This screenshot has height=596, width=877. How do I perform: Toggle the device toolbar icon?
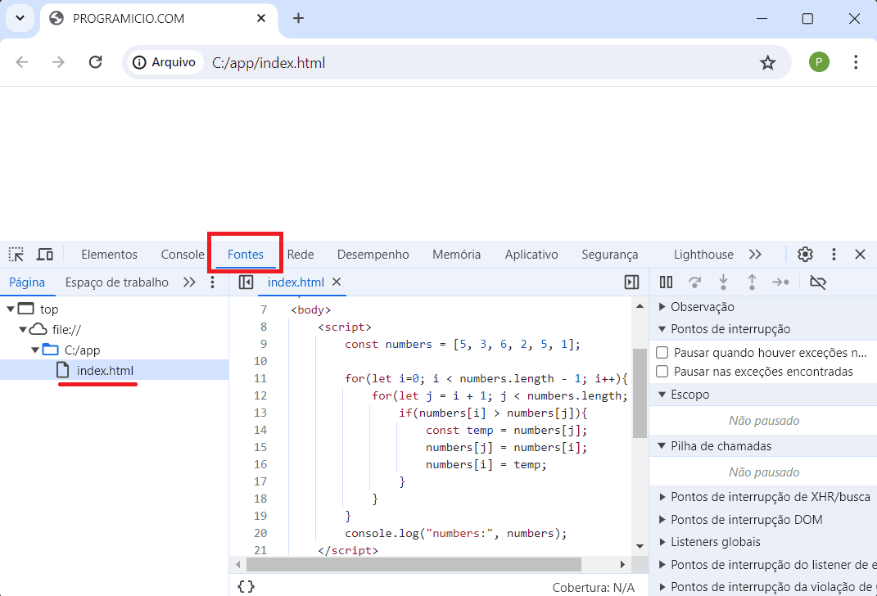45,255
